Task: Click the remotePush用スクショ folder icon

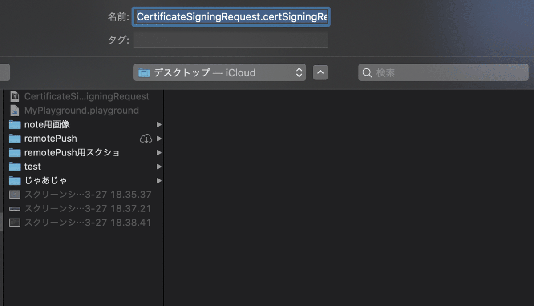Action: [14, 153]
